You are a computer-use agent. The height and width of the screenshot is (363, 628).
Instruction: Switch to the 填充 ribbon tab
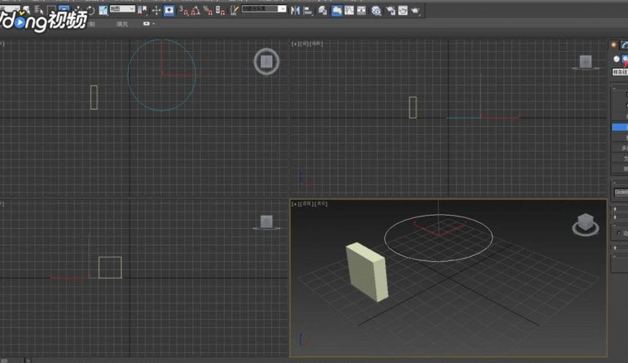(x=122, y=24)
